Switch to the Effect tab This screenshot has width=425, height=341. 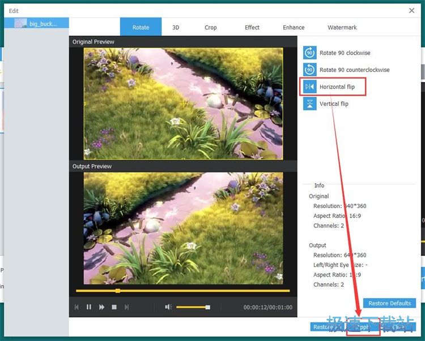click(x=252, y=27)
